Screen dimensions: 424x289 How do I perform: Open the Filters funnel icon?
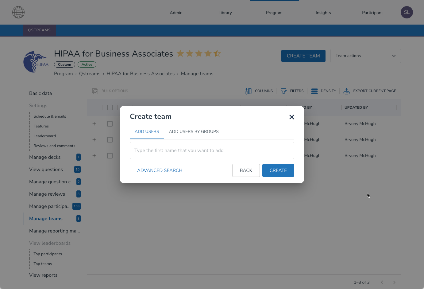[x=284, y=91]
